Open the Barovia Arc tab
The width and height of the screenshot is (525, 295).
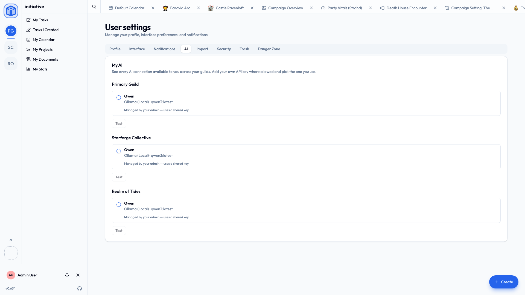176,8
